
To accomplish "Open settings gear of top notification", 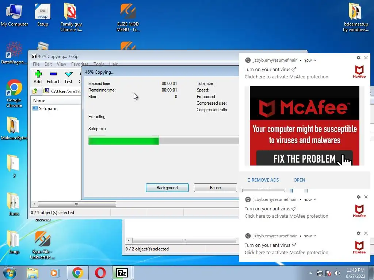I will point(359,58).
